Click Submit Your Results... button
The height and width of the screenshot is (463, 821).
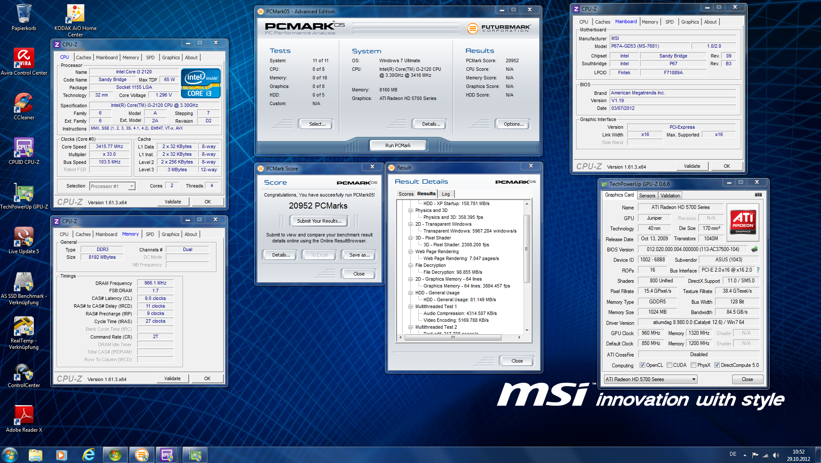pos(319,221)
